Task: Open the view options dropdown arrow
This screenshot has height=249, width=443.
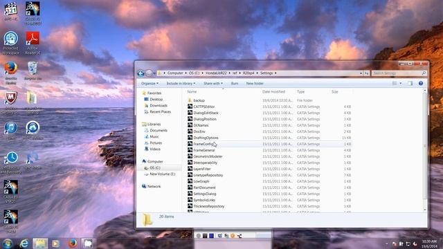Action: click(x=401, y=83)
